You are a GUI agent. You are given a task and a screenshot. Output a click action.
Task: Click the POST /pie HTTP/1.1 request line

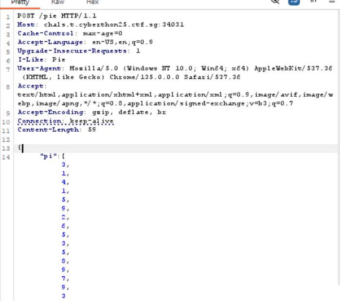click(57, 16)
